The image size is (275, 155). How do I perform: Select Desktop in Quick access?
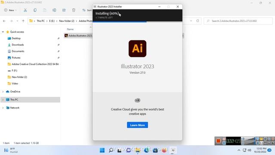pos(16,38)
